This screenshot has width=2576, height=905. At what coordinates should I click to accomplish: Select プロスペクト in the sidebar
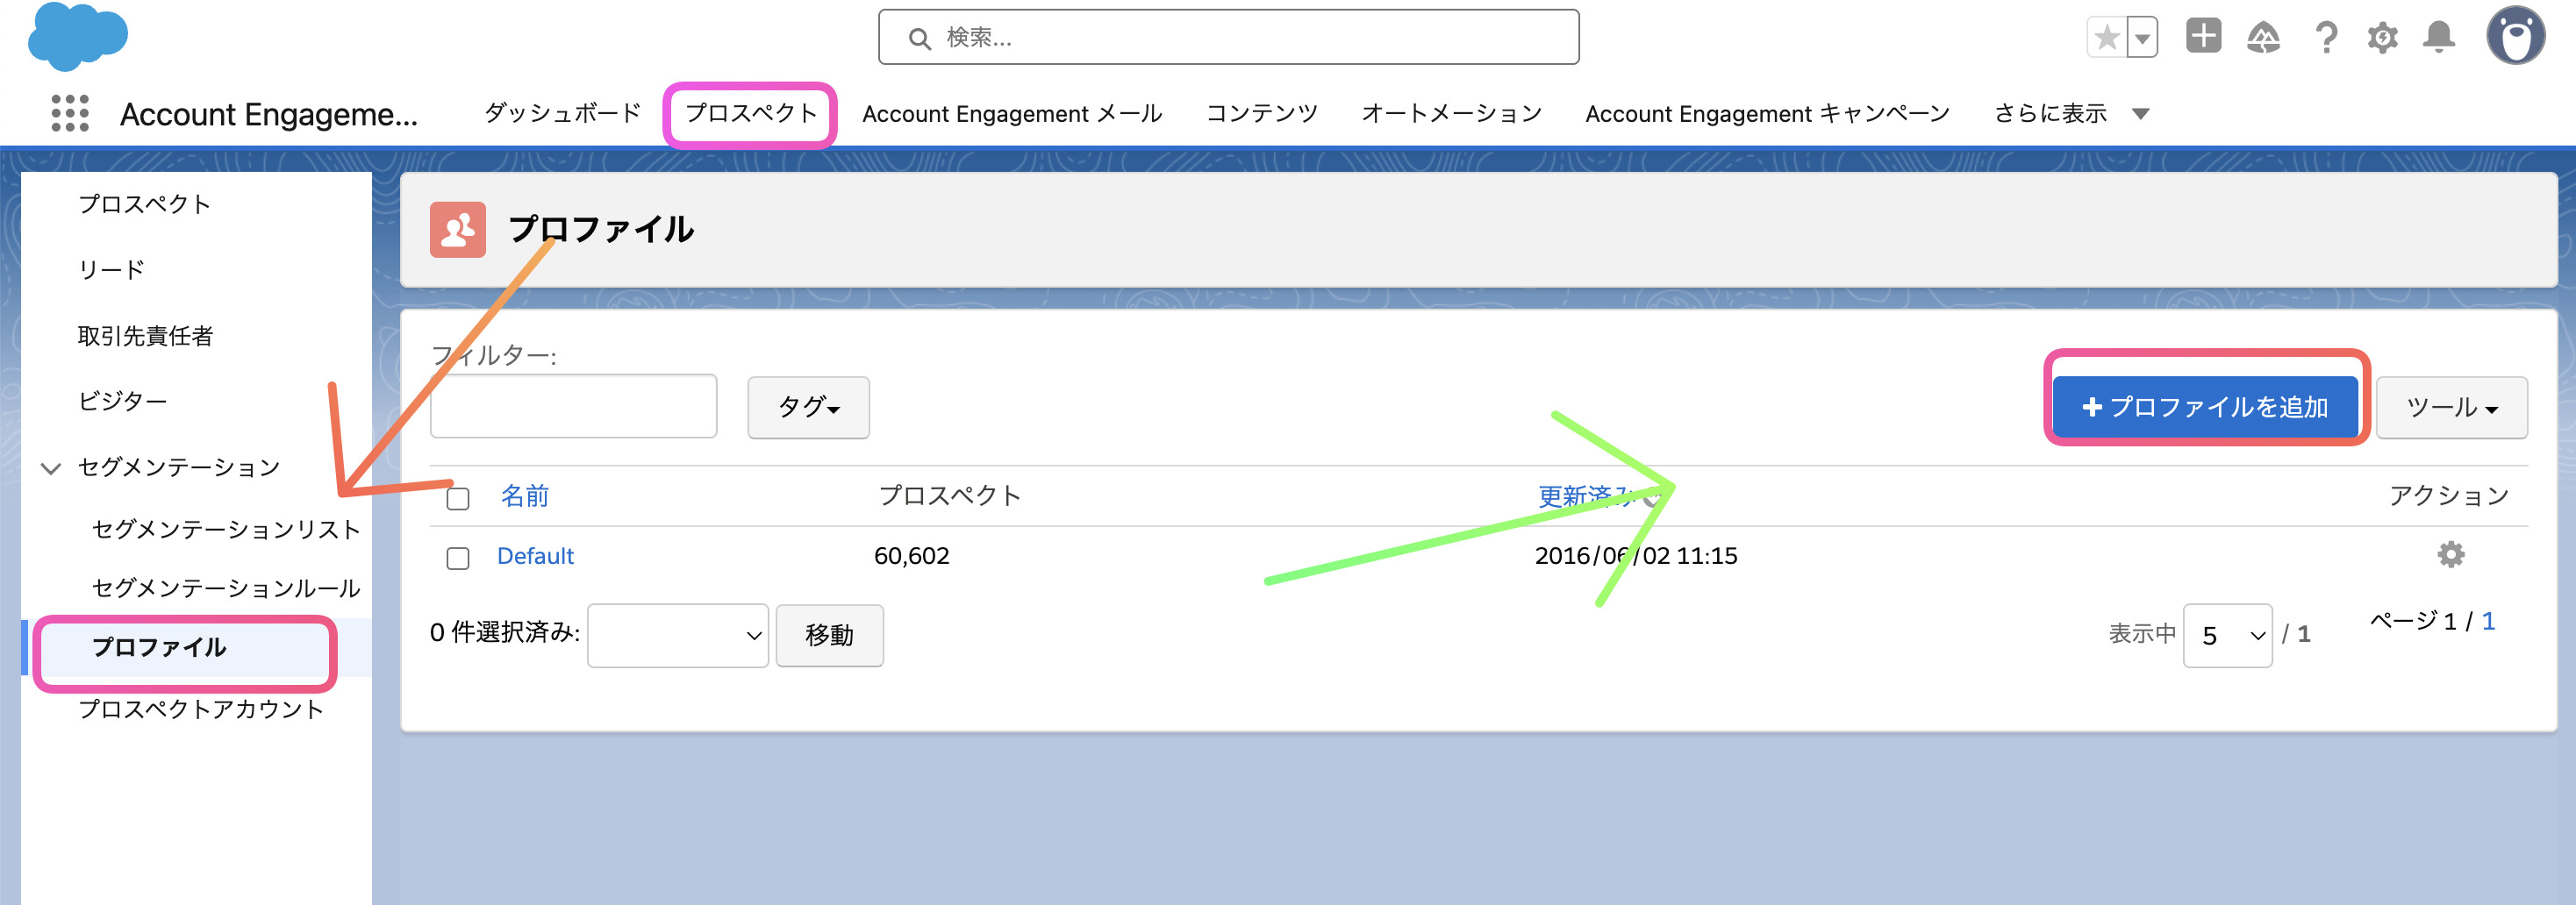145,204
